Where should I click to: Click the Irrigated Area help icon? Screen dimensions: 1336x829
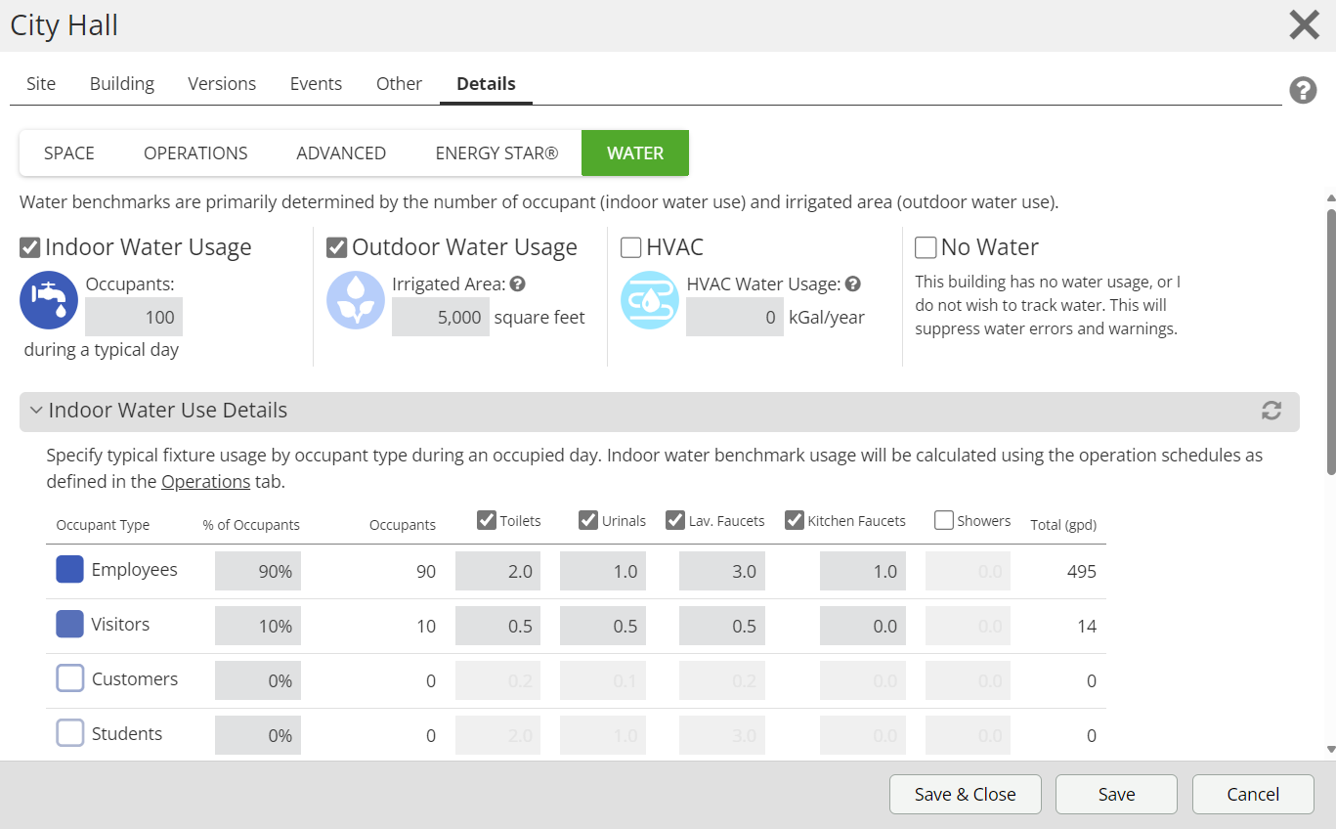(518, 284)
